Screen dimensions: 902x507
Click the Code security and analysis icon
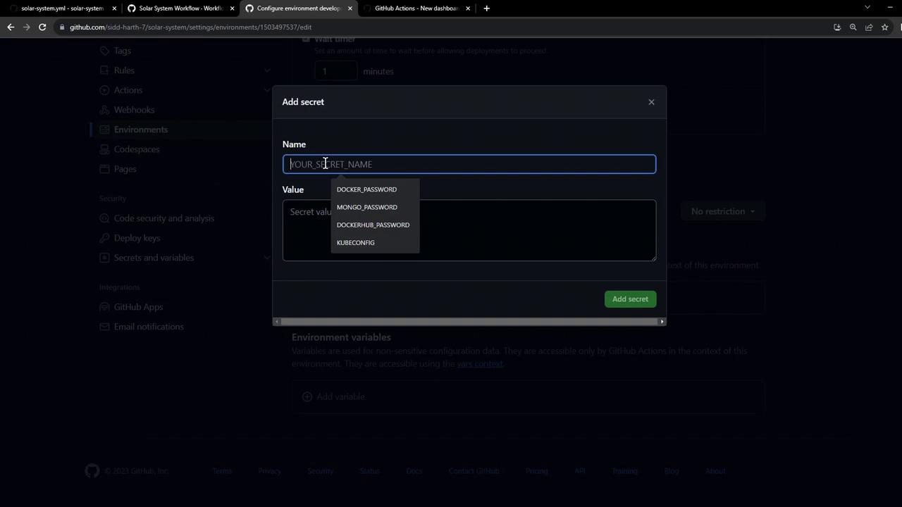105,218
